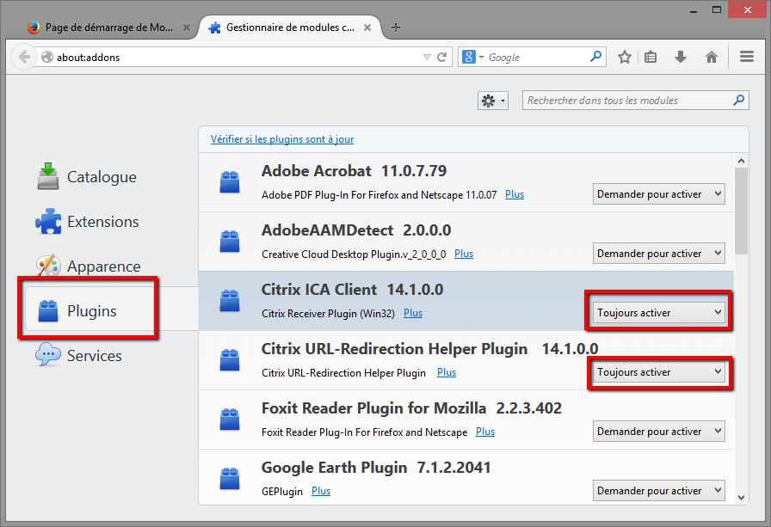Focus the 'Rechercher dans tous les modules' field
The height and width of the screenshot is (527, 771).
(635, 101)
